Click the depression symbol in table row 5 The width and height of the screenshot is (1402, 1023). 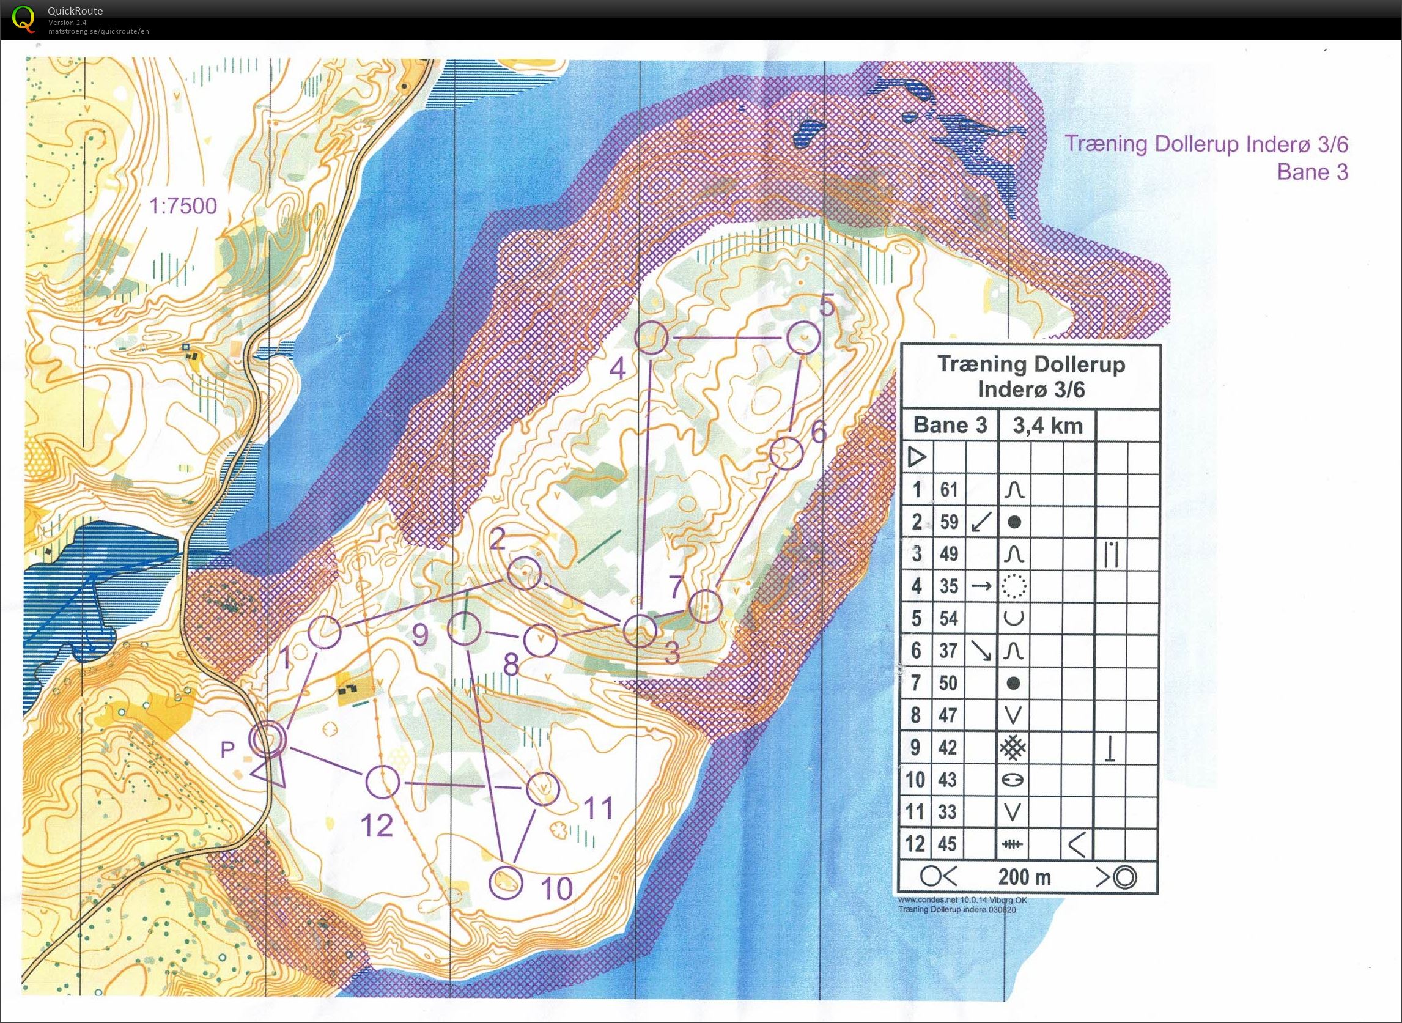point(1014,618)
